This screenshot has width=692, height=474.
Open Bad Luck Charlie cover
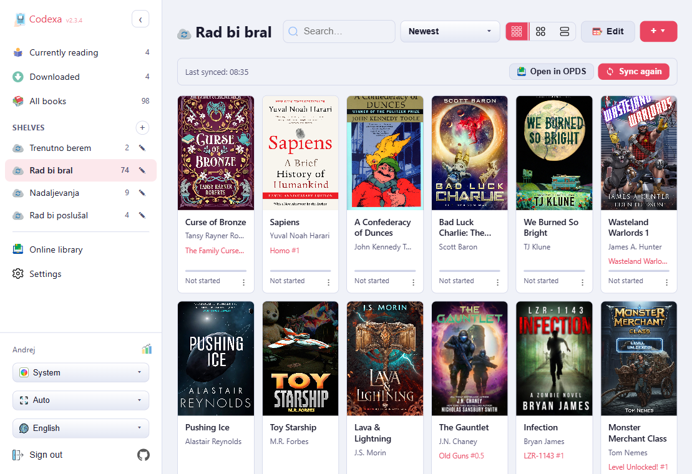[x=470, y=153]
